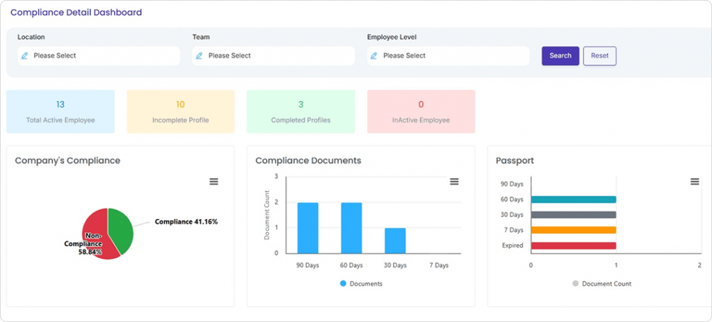The width and height of the screenshot is (712, 322).
Task: Expand the Employee Level Please Select dropdown
Action: 452,56
